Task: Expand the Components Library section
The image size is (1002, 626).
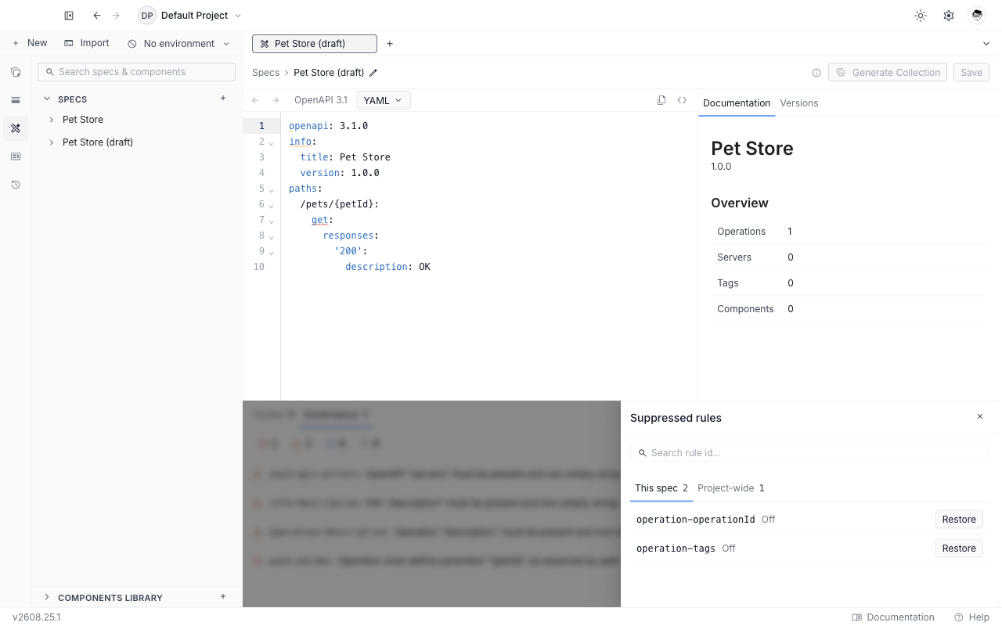Action: point(47,597)
